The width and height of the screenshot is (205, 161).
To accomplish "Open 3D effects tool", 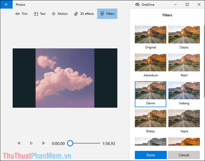I will click(x=84, y=14).
